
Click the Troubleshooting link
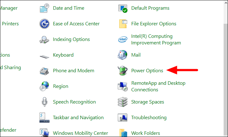[149, 118]
